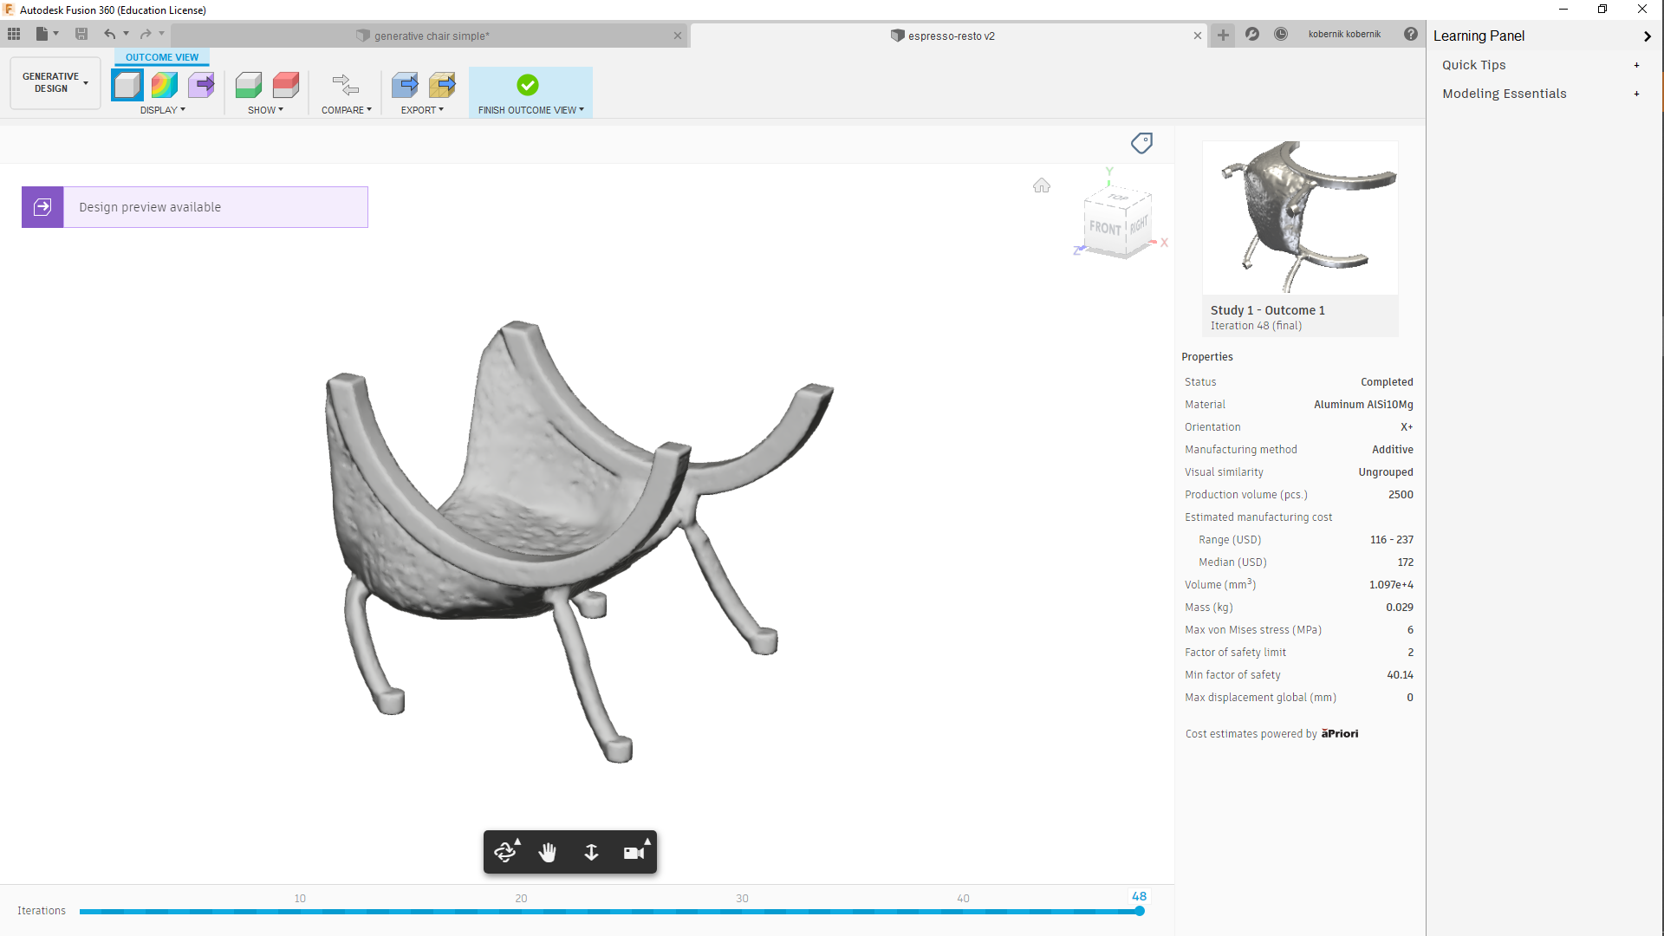Click Front on the ViewCube
1664x936 pixels.
pos(1104,229)
